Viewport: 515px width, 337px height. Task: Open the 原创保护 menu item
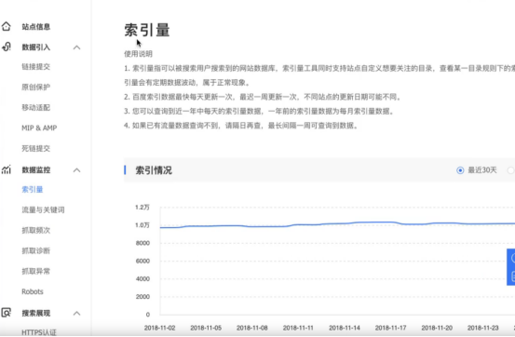point(35,87)
